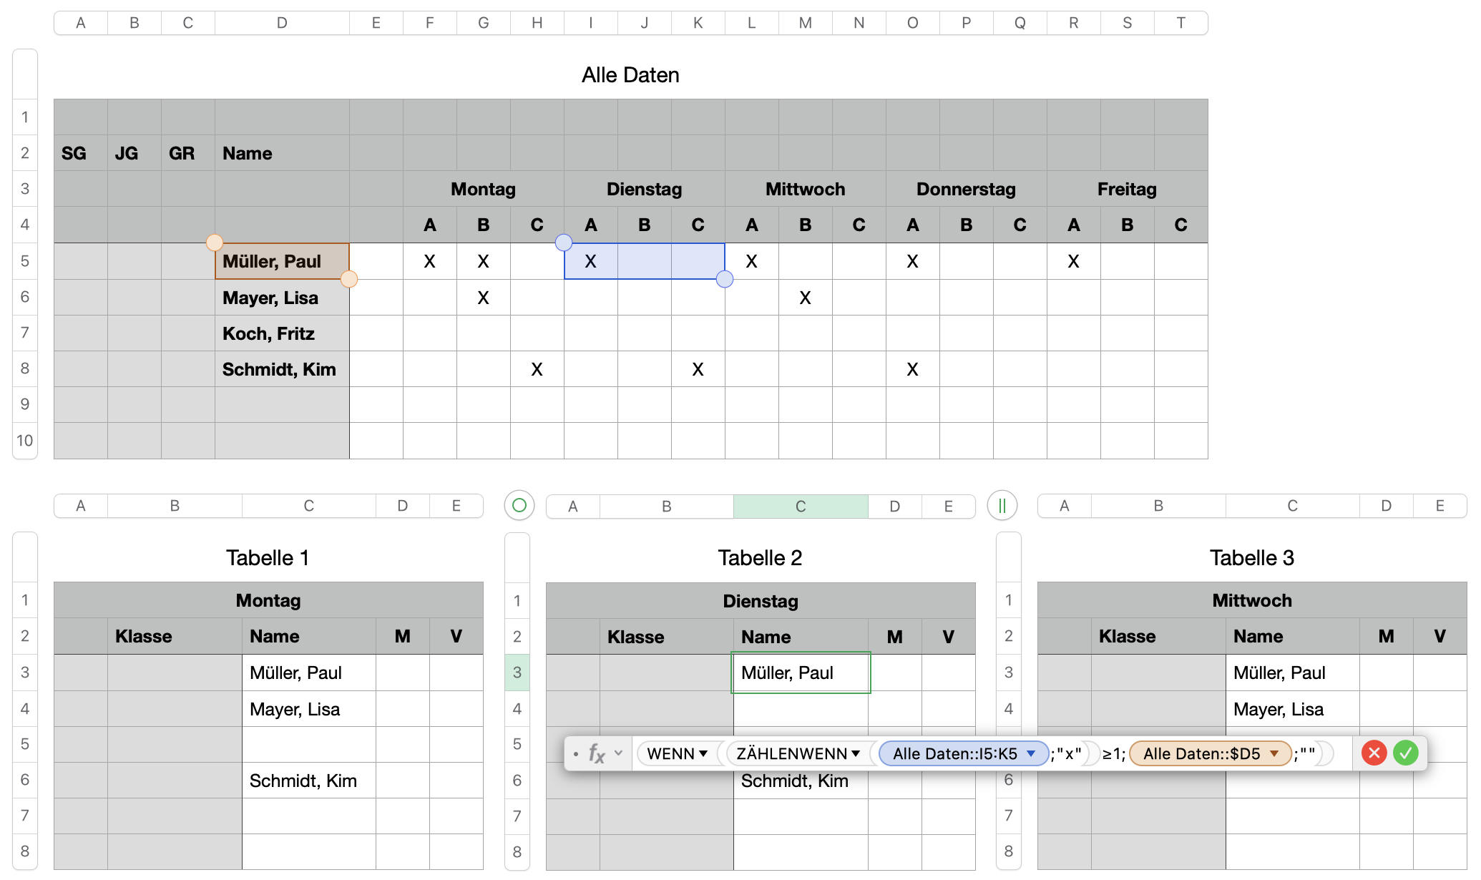Click bottom-right handle of blue I5:K5 range
1481x880 pixels.
click(725, 279)
